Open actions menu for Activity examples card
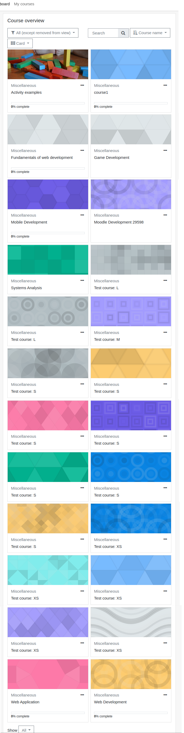This screenshot has width=184, height=733. click(x=82, y=85)
